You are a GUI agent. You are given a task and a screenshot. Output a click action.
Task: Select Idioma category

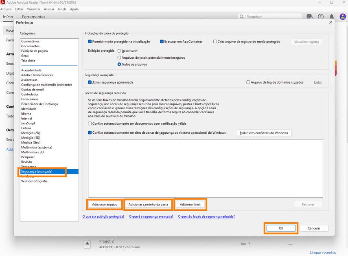pyautogui.click(x=26, y=114)
